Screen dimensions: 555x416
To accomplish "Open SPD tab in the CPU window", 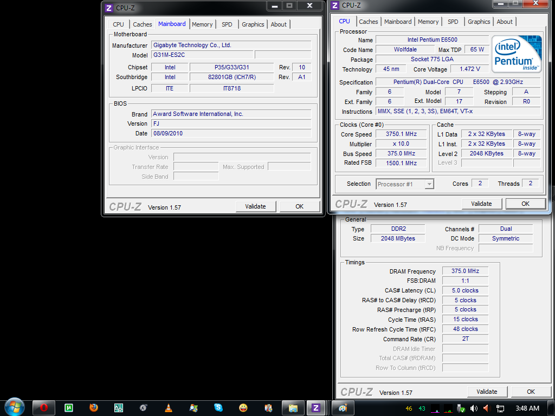I will 453,22.
